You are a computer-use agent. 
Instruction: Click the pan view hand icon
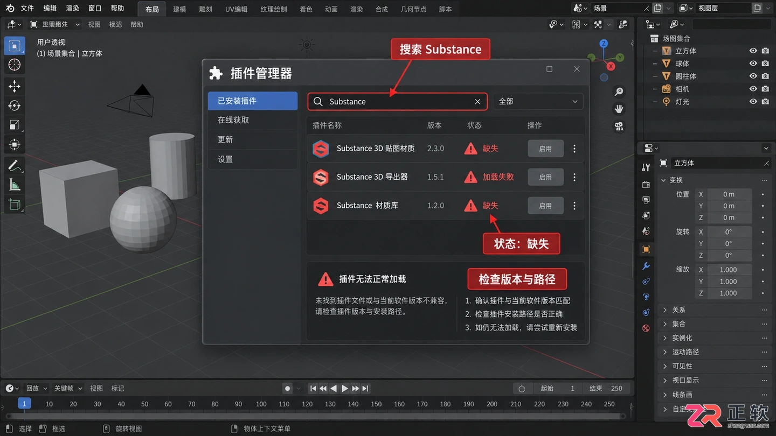tap(619, 109)
